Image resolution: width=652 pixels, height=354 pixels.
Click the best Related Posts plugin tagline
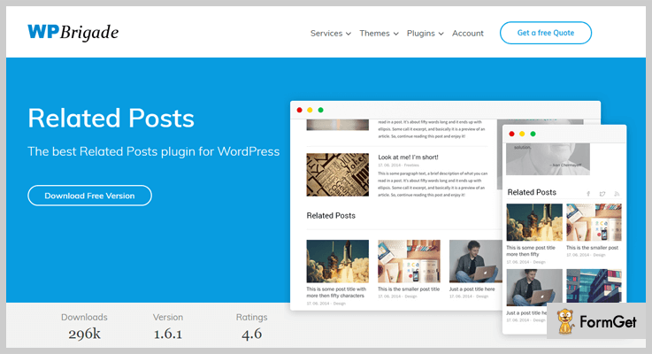tap(153, 151)
